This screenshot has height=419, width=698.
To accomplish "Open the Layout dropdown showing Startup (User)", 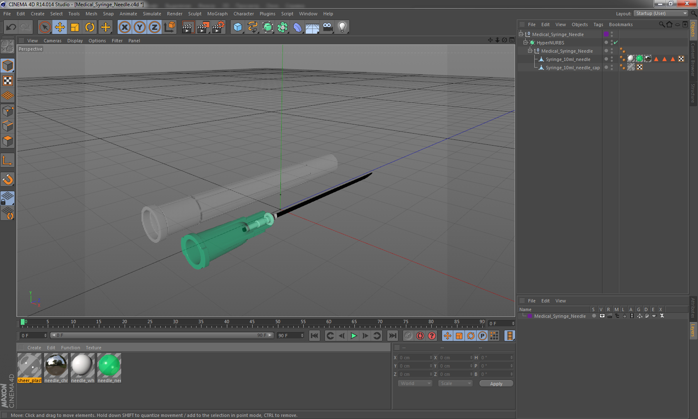I will 660,13.
